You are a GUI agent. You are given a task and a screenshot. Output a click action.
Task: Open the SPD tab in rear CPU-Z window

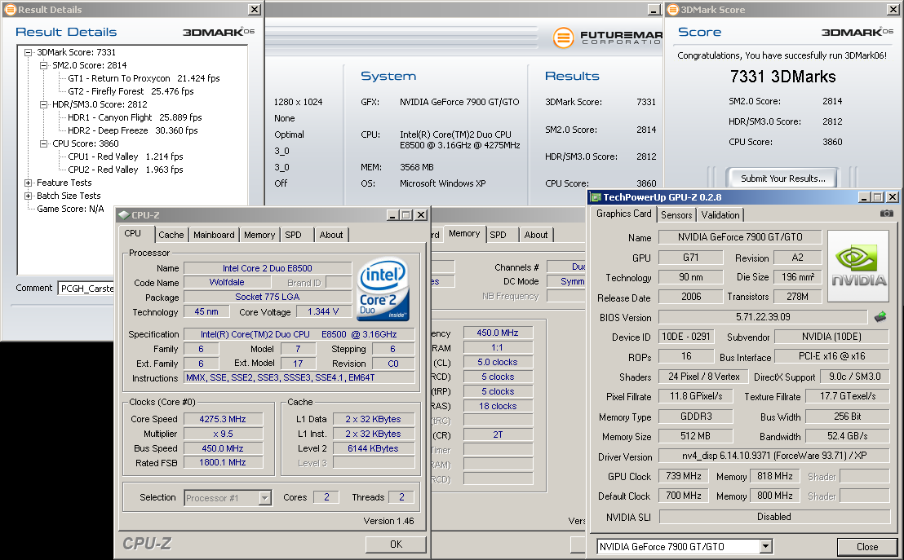(x=499, y=235)
